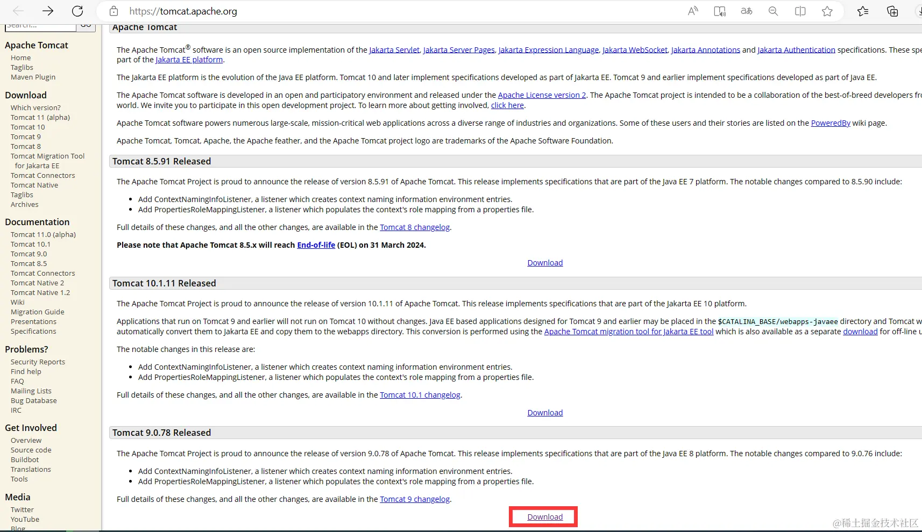The image size is (922, 532).
Task: Open the Tomcat 9 changelog link
Action: pos(415,499)
